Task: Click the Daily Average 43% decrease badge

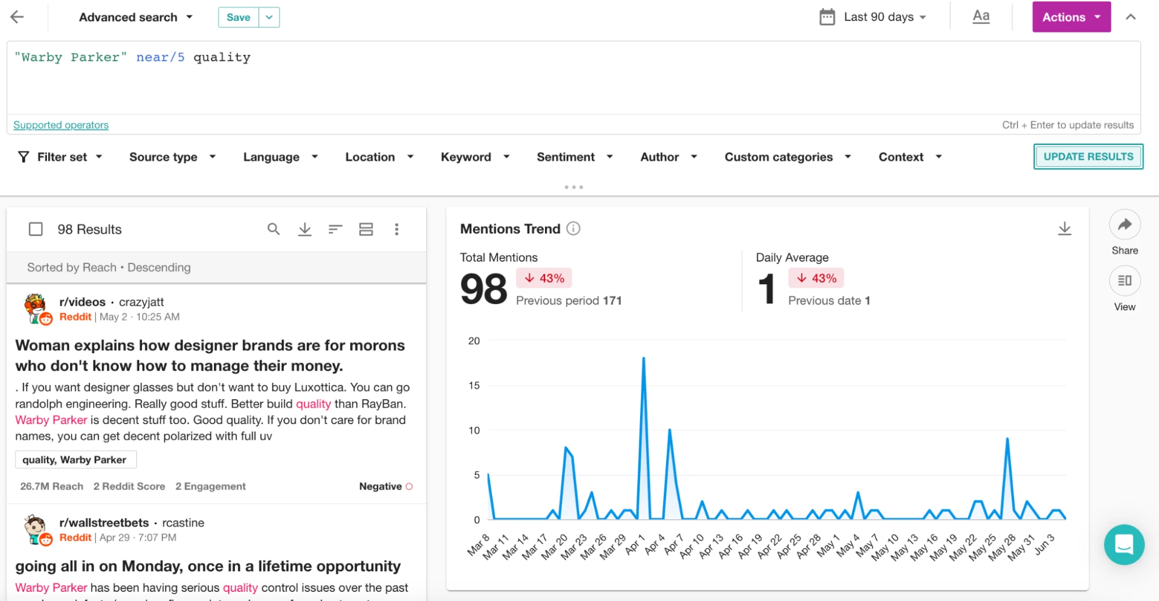Action: pos(816,278)
